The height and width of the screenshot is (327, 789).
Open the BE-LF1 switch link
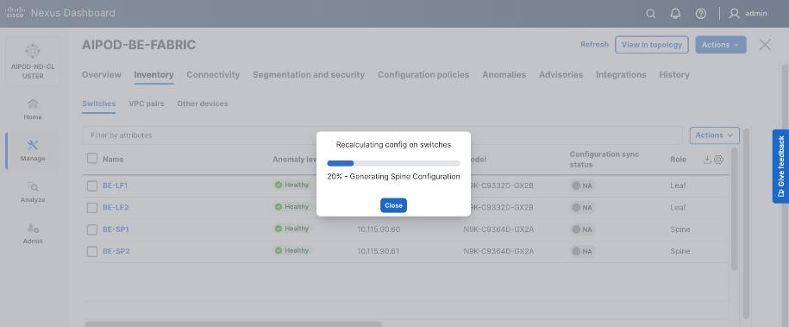(116, 186)
